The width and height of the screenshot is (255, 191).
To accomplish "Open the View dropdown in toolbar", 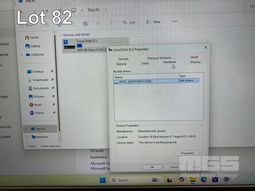I will (x=155, y=22).
